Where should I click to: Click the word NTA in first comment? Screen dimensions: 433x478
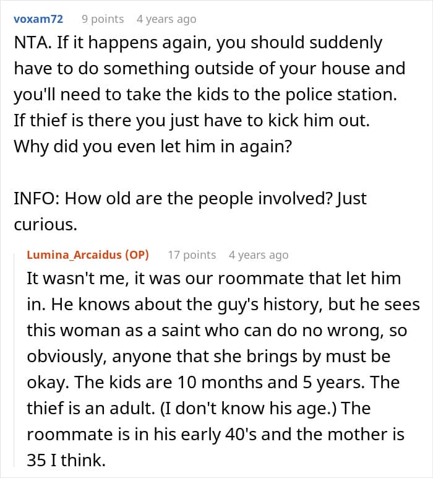[x=31, y=42]
